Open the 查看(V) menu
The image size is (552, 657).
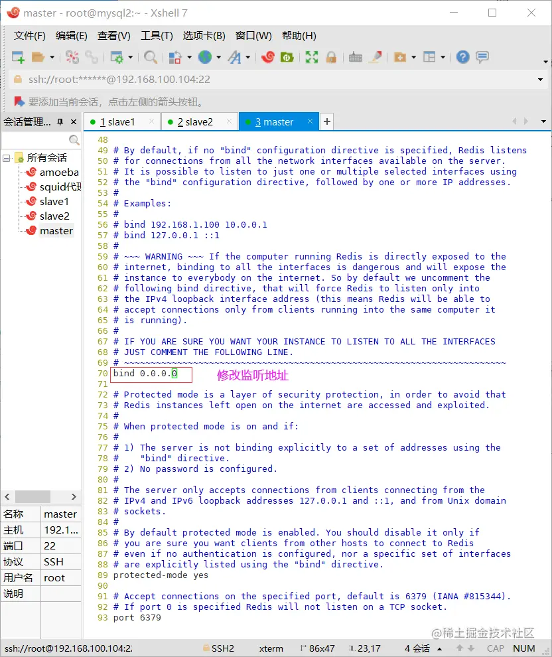coord(114,36)
